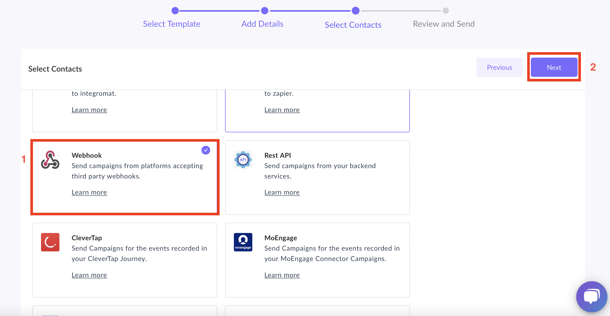The image size is (610, 316).
Task: Open Learn more link for Rest API
Action: click(282, 192)
